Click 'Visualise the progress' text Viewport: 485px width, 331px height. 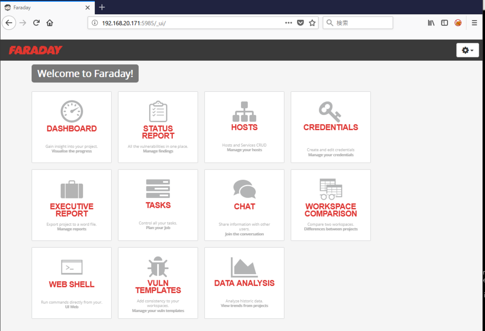click(x=72, y=151)
